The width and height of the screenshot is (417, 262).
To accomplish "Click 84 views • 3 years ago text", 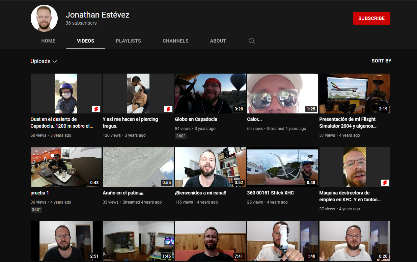I will 195,129.
